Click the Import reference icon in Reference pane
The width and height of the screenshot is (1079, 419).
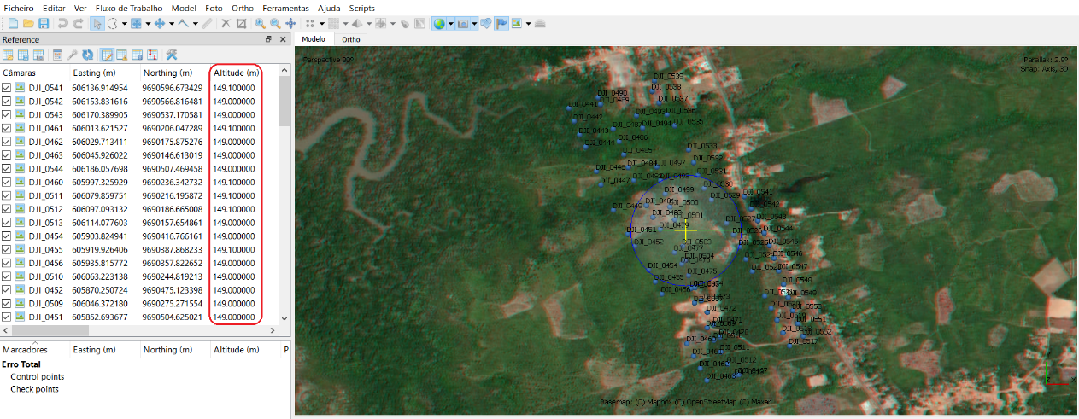(x=8, y=55)
